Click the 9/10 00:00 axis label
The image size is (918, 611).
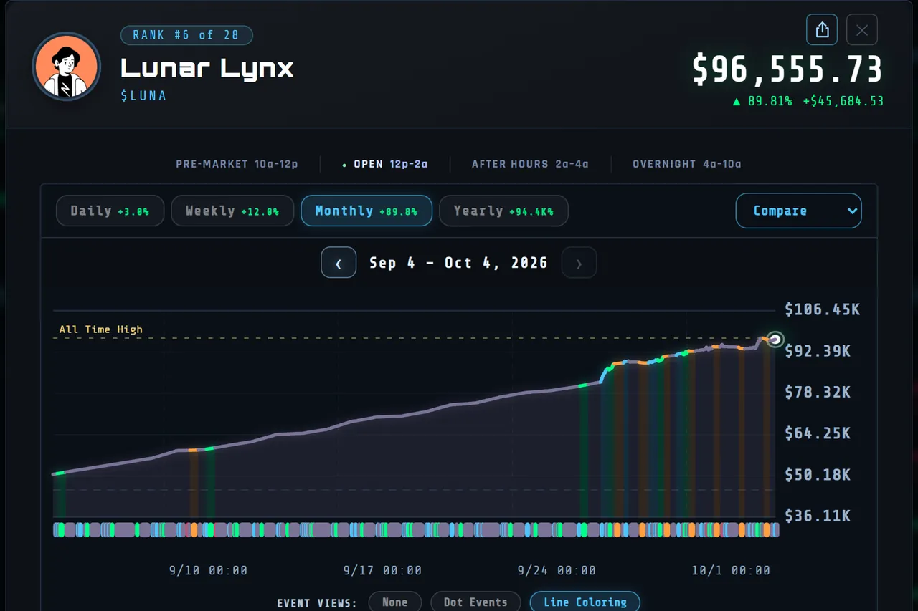point(208,571)
